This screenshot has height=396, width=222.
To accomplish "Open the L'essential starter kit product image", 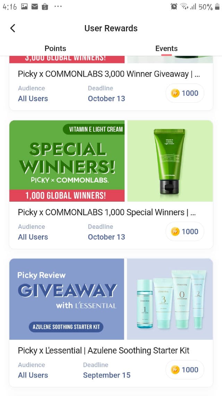I will pos(170,299).
